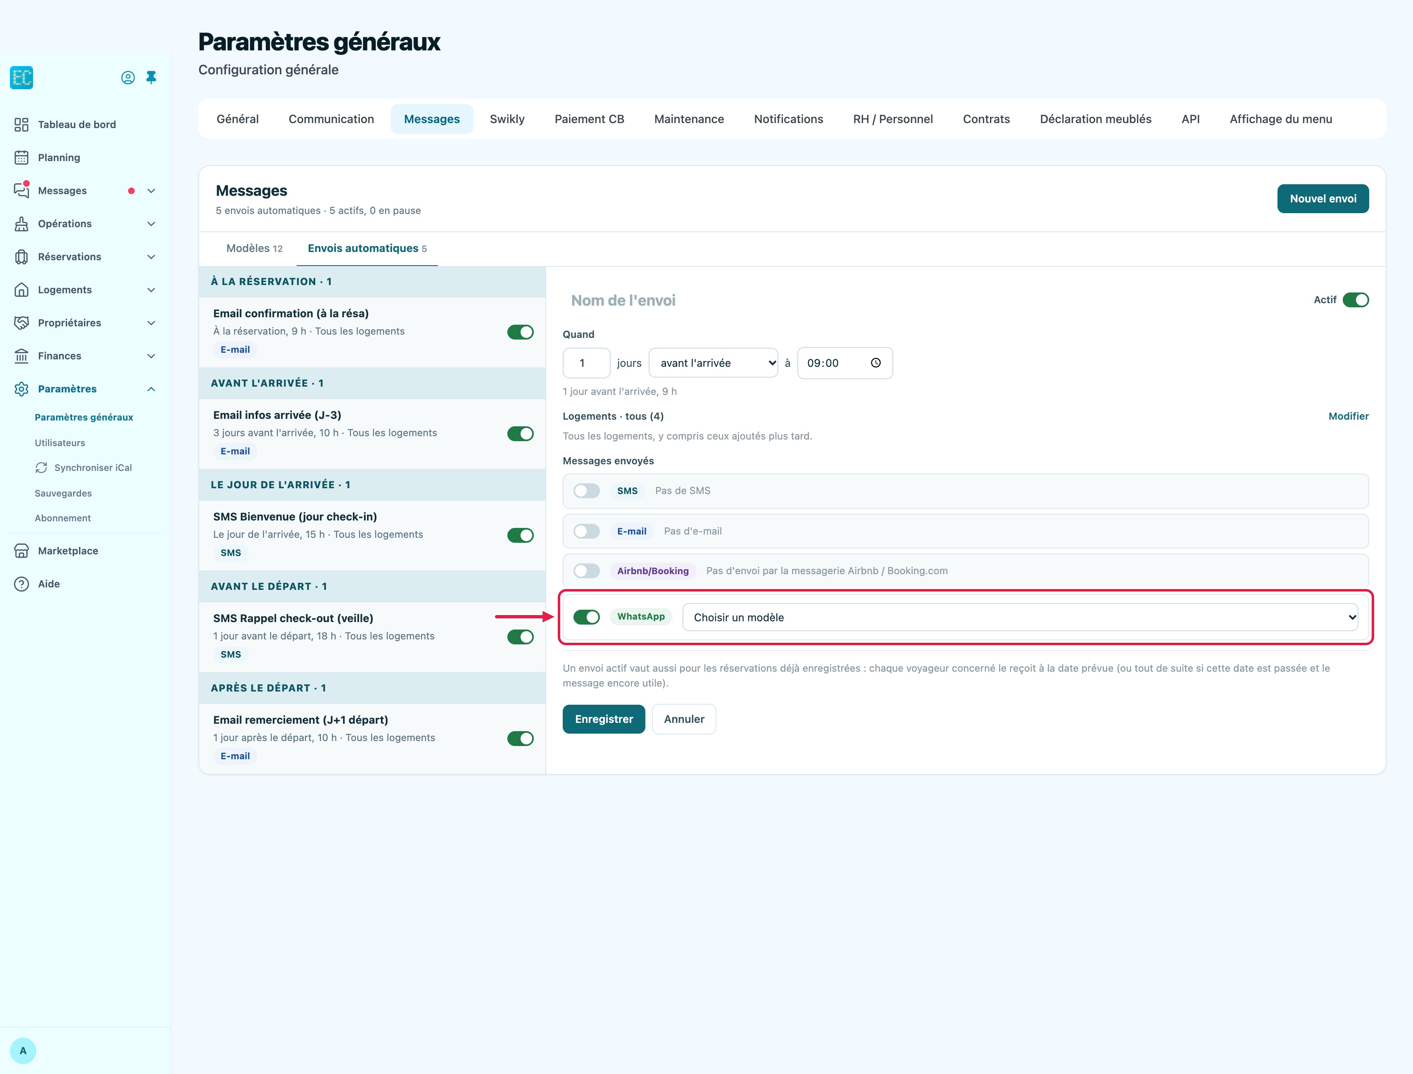The image size is (1413, 1074).
Task: Click the Planning calendar icon
Action: coord(21,157)
